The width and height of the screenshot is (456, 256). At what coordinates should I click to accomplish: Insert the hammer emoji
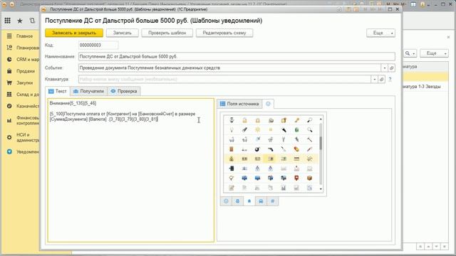[309, 139]
